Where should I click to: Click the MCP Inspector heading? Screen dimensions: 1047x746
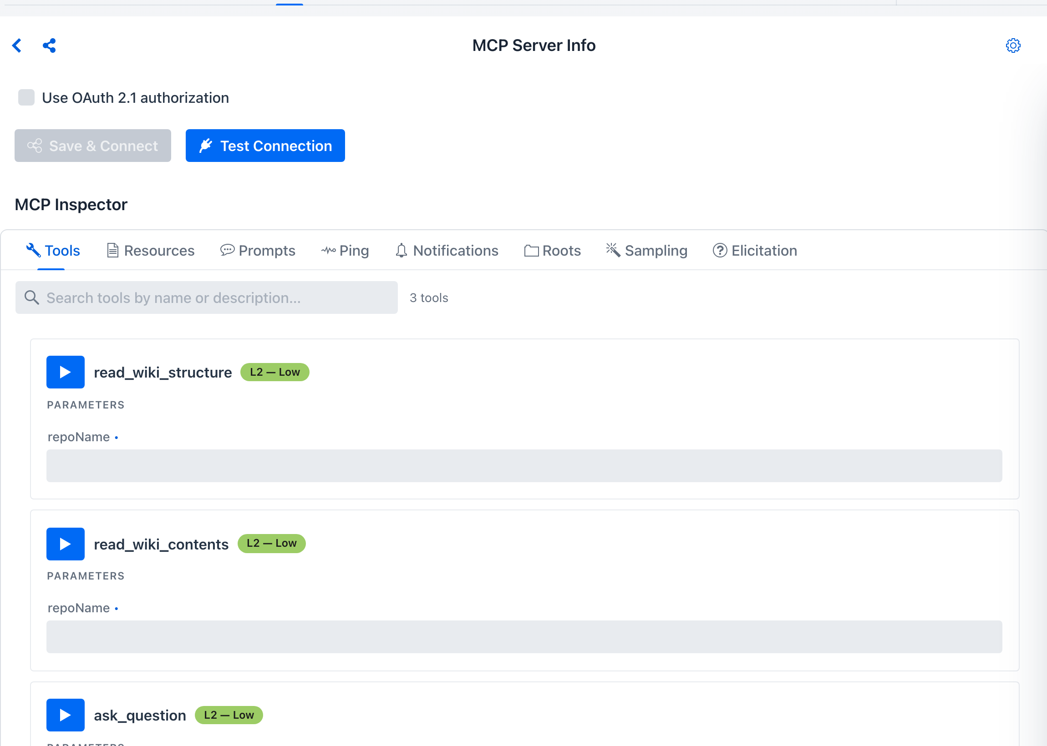click(x=71, y=204)
